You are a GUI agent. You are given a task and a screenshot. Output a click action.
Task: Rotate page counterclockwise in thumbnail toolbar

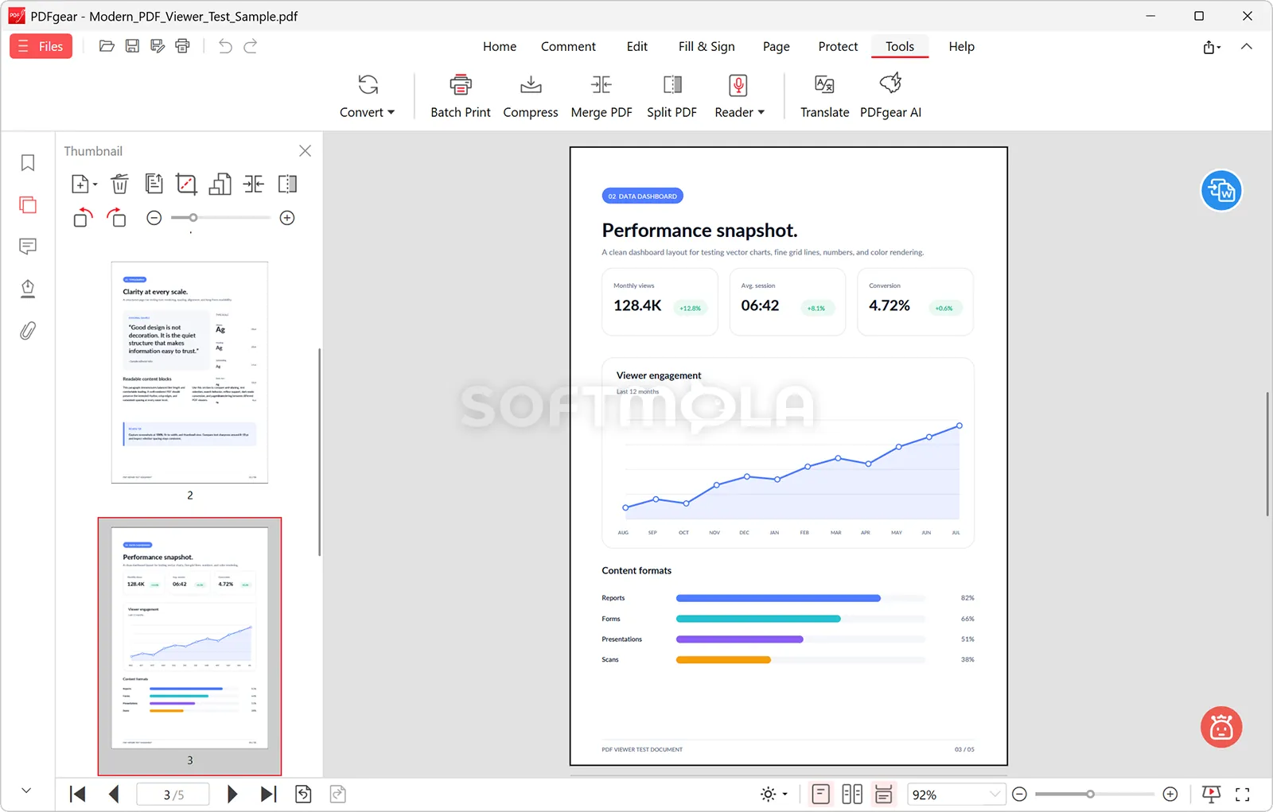83,217
